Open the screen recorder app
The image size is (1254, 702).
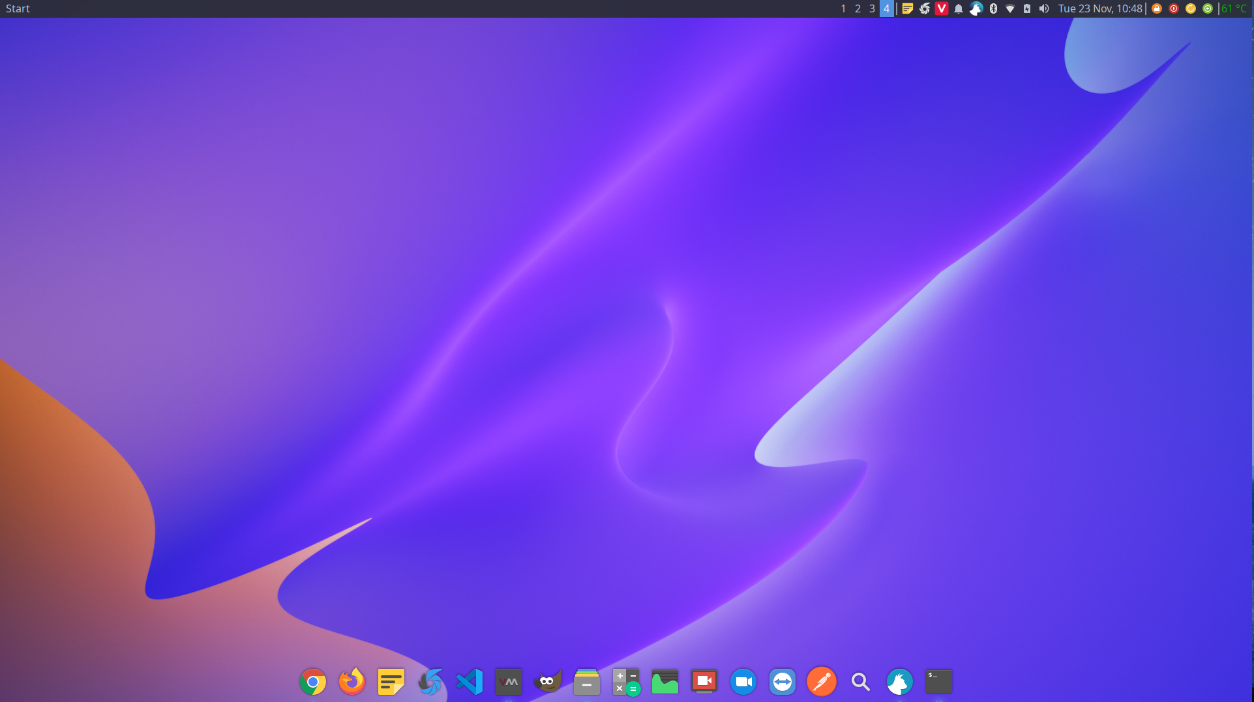tap(704, 682)
